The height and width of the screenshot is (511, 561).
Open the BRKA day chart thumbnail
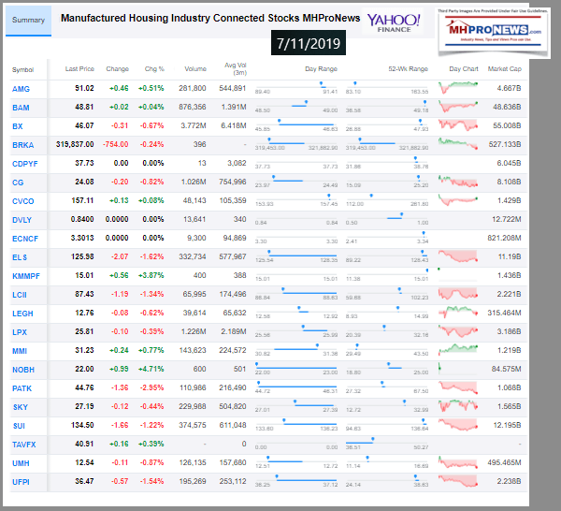click(x=458, y=143)
